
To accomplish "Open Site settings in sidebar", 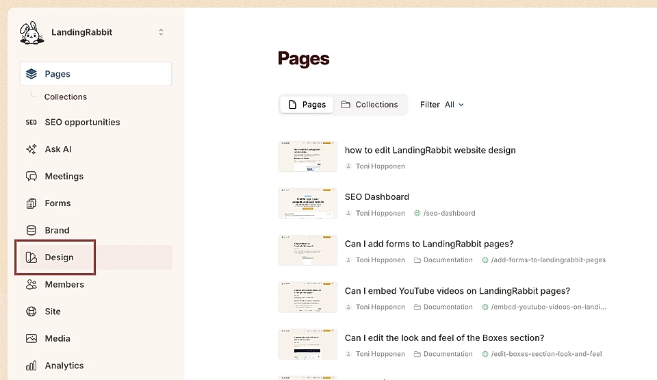I will [53, 312].
